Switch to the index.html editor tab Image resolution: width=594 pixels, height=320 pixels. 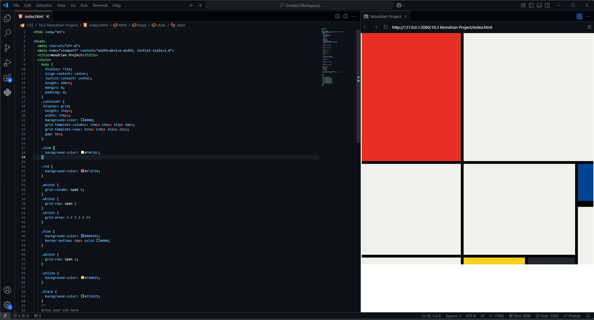[34, 16]
